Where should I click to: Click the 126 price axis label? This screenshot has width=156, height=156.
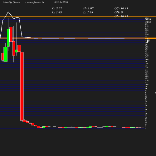tap(147, 76)
